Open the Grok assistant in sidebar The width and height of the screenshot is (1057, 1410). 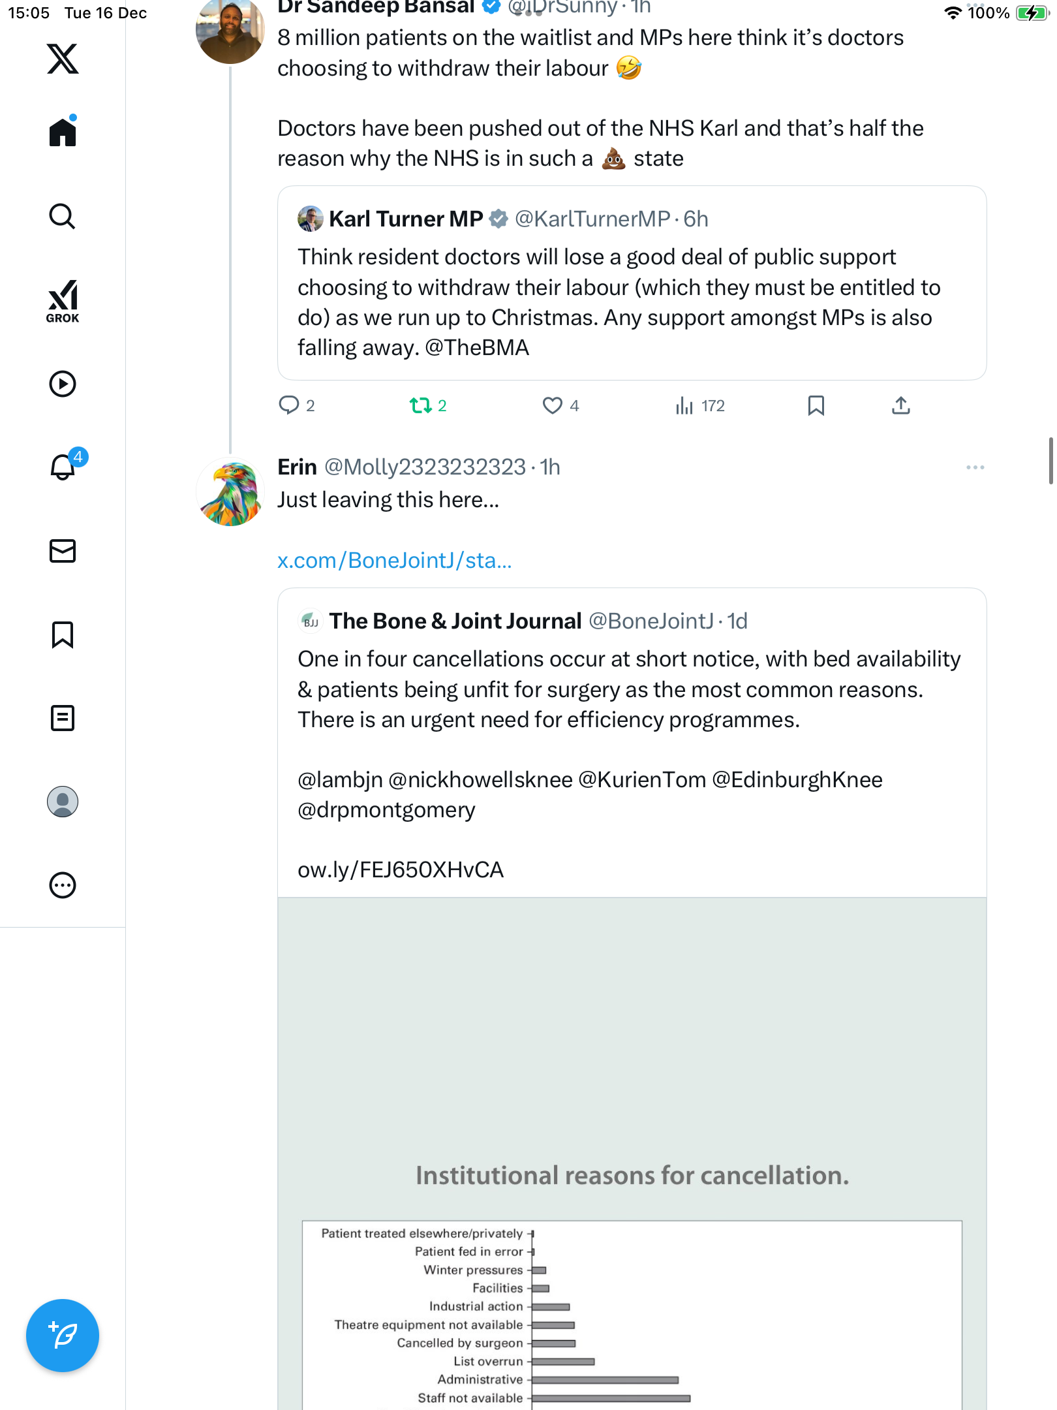[63, 301]
